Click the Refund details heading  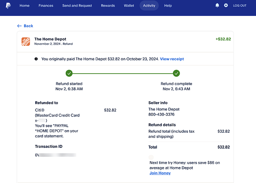pos(162,125)
